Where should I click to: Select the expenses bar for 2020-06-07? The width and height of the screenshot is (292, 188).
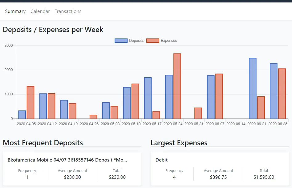pos(219,96)
